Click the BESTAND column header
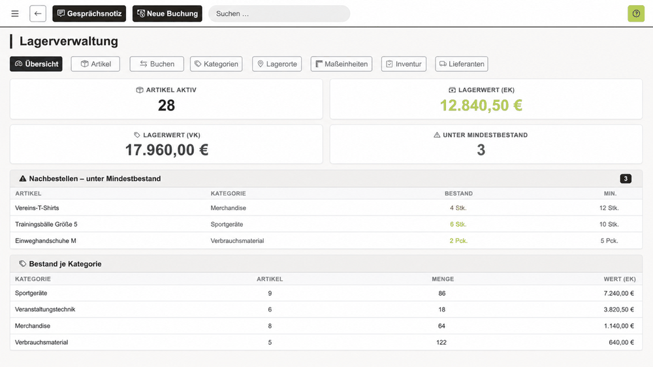This screenshot has width=653, height=367. [458, 194]
